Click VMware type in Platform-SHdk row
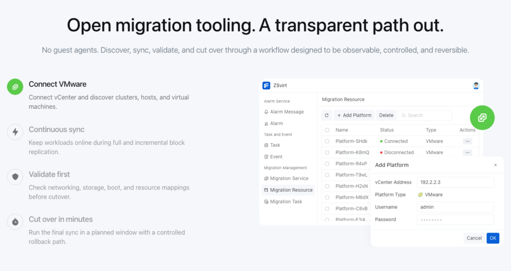The image size is (511, 271). tap(434, 141)
